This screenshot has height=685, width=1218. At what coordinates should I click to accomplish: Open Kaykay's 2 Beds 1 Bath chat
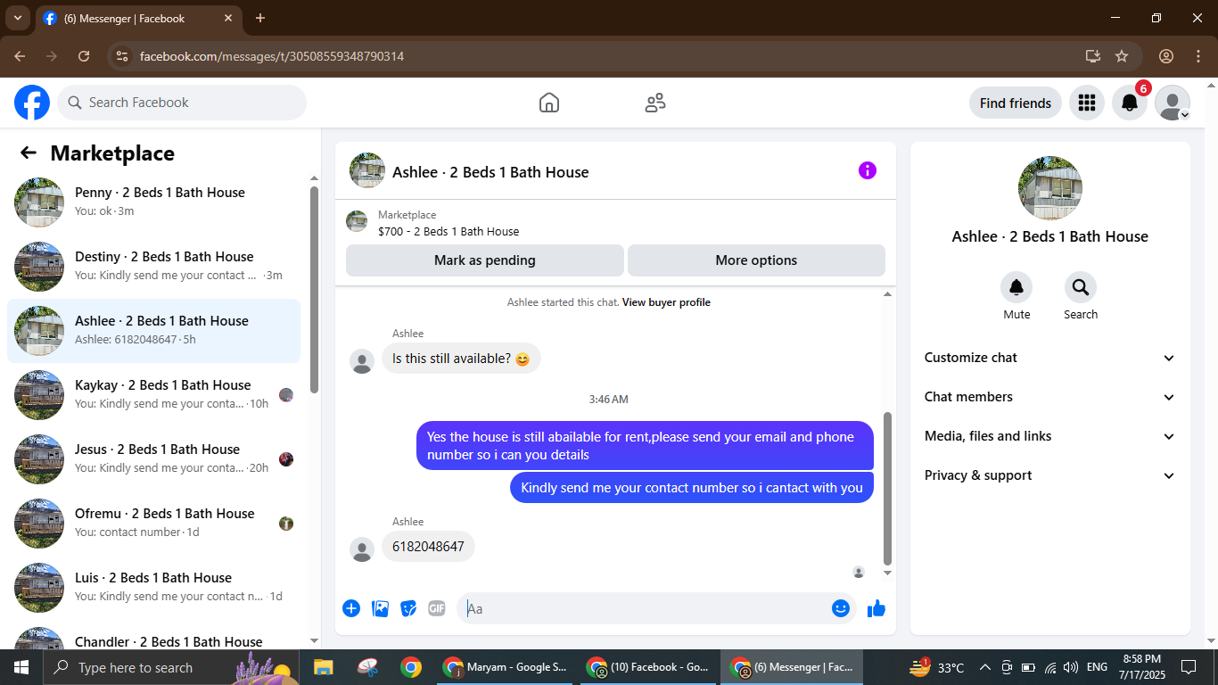pos(154,393)
